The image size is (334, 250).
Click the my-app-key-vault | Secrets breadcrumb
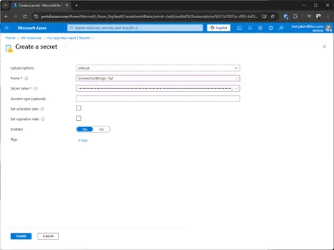tap(69, 38)
